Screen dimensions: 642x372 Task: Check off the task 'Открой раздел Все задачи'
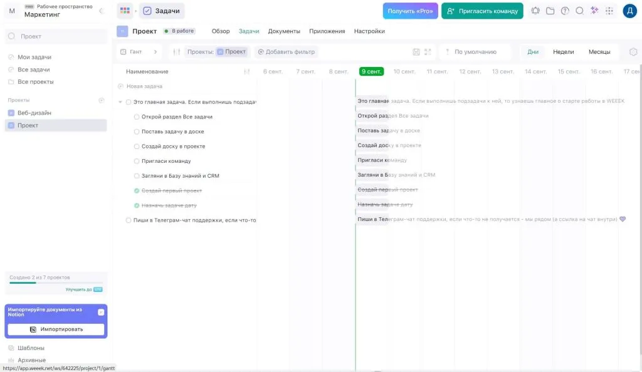137,115
